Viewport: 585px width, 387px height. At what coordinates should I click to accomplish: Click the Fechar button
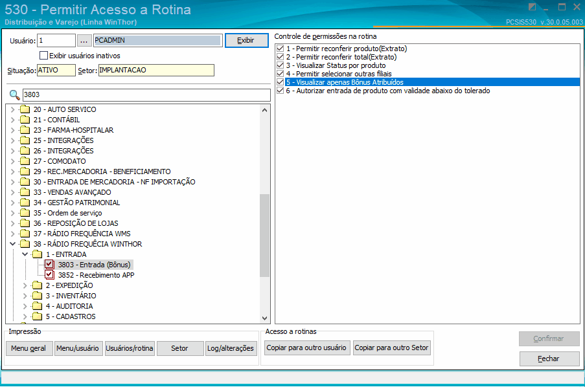coord(549,359)
